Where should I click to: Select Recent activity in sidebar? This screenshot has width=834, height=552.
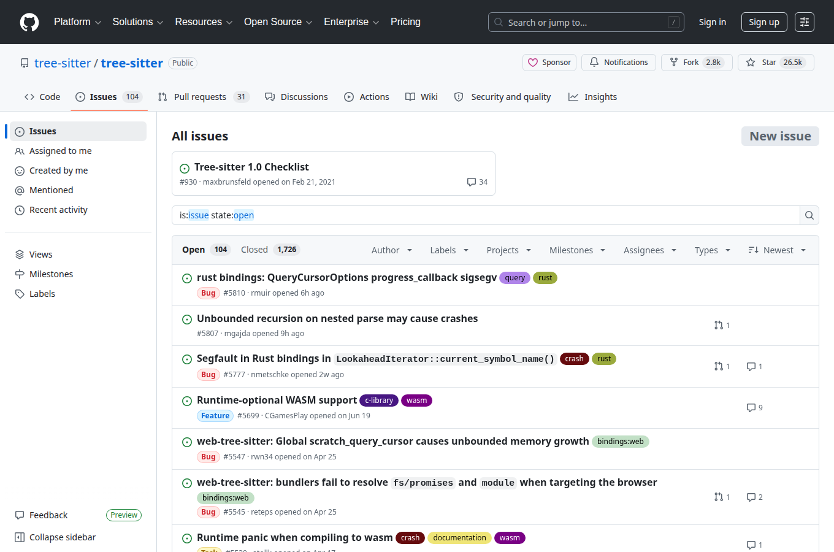(78, 210)
